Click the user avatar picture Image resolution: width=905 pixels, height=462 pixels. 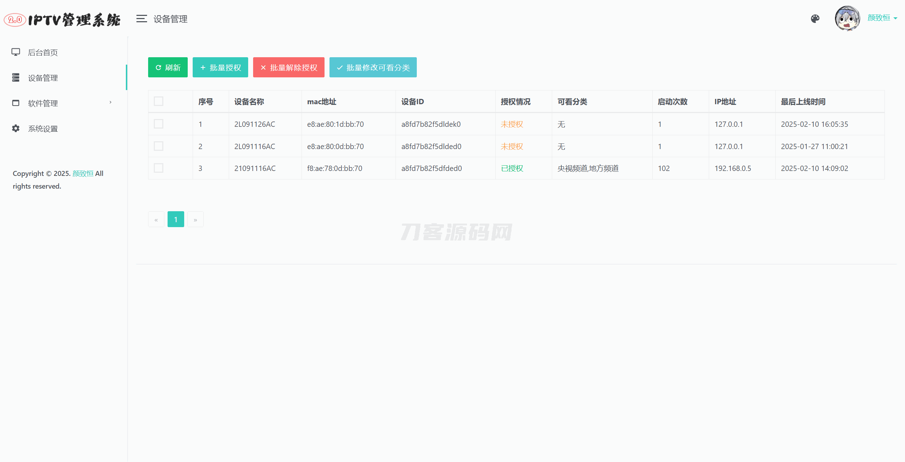point(847,18)
